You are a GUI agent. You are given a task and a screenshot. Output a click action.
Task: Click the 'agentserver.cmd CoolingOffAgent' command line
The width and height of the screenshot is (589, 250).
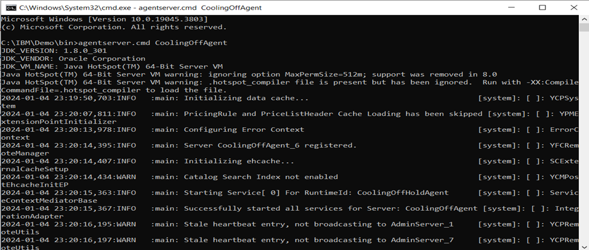tap(114, 43)
